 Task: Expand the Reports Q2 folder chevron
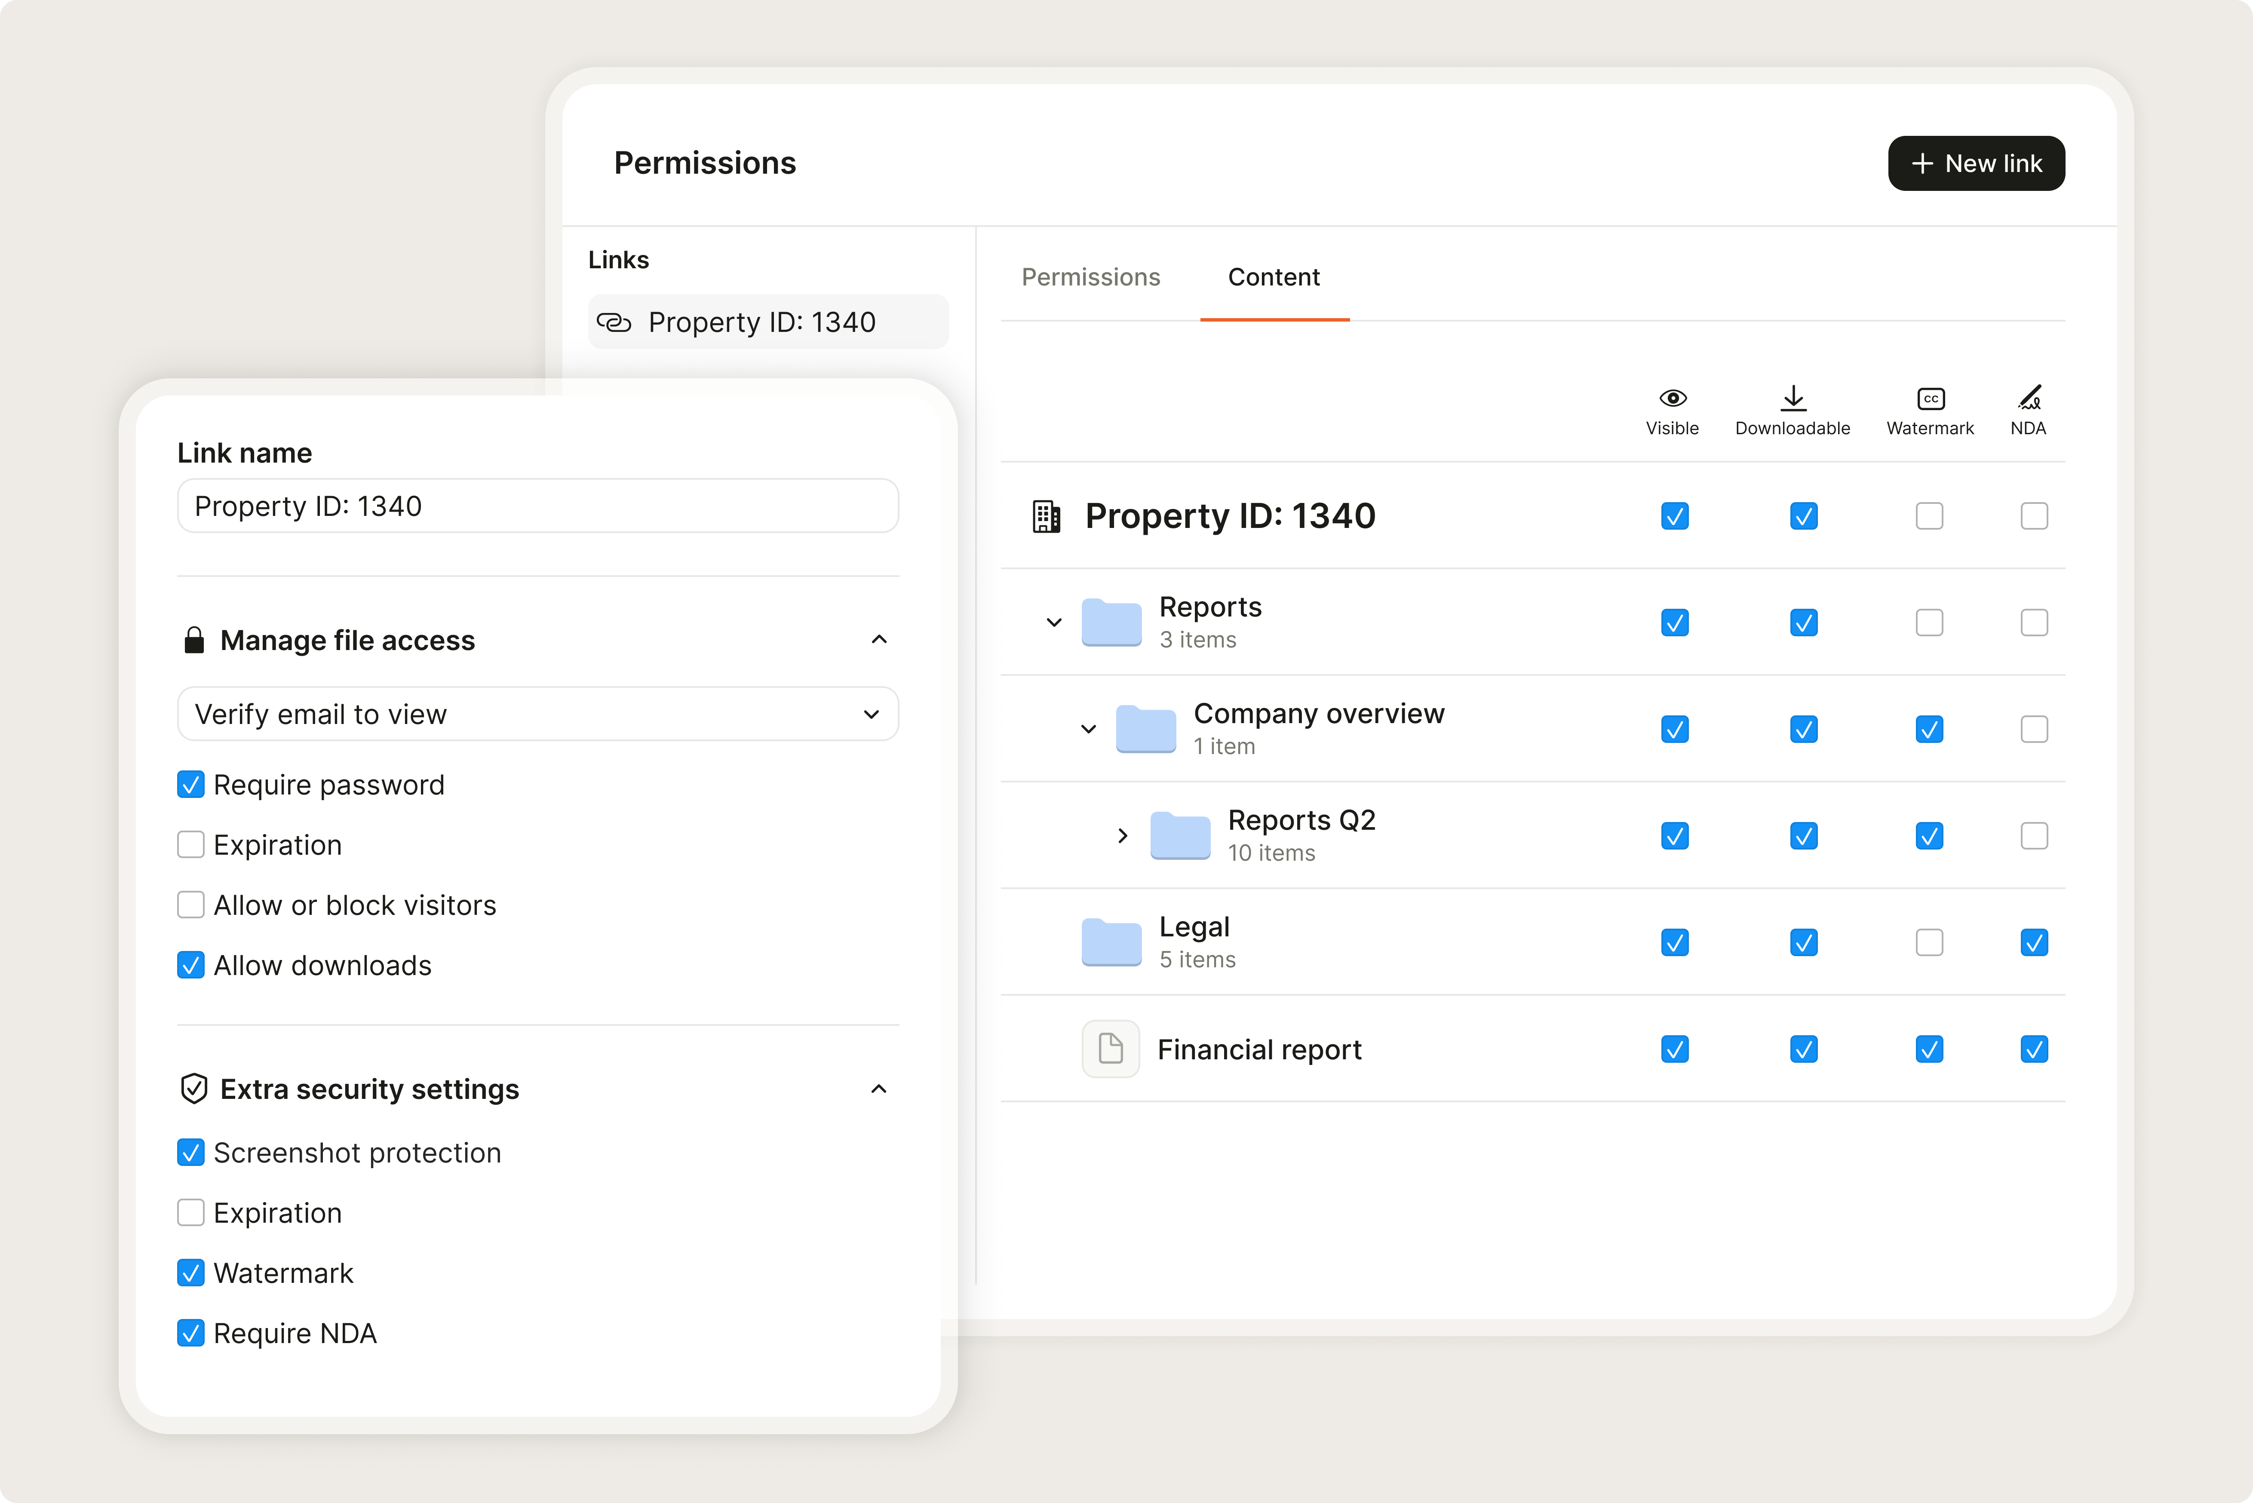click(1123, 836)
